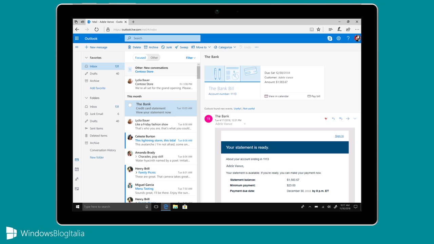This screenshot has height=244, width=434.
Task: Switch to the Mail module icon
Action: (77, 160)
